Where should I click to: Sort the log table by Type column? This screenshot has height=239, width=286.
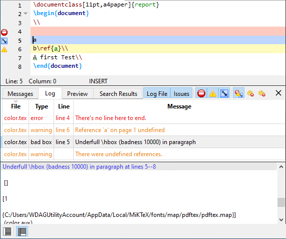[x=42, y=106]
